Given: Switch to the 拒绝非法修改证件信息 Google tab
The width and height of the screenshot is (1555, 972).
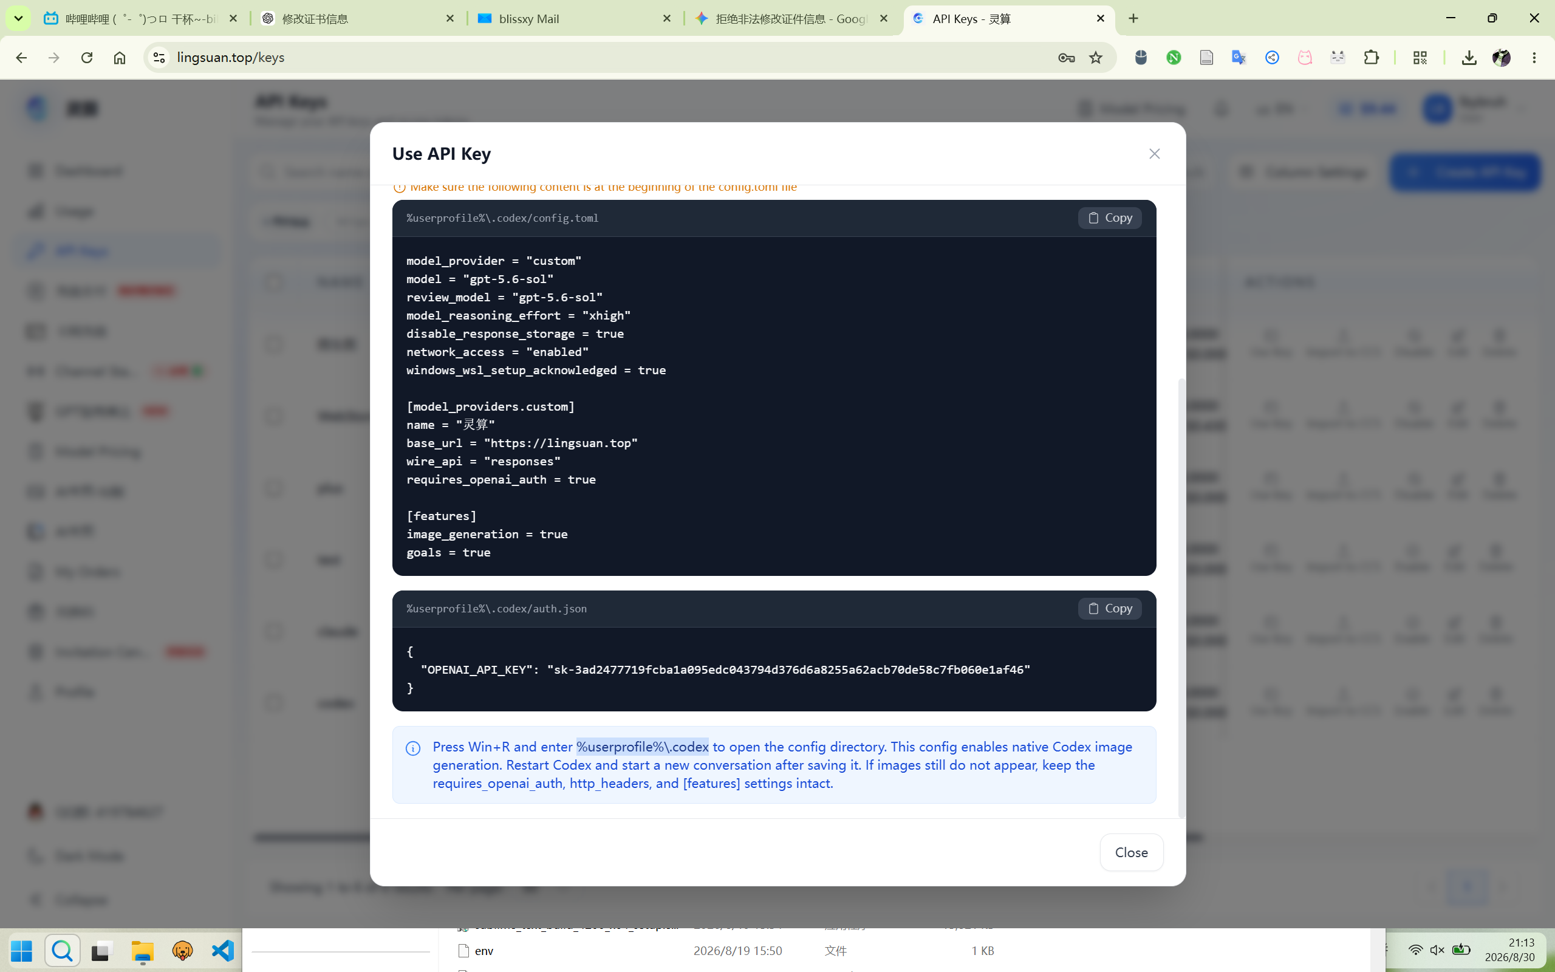Looking at the screenshot, I should click(x=791, y=19).
